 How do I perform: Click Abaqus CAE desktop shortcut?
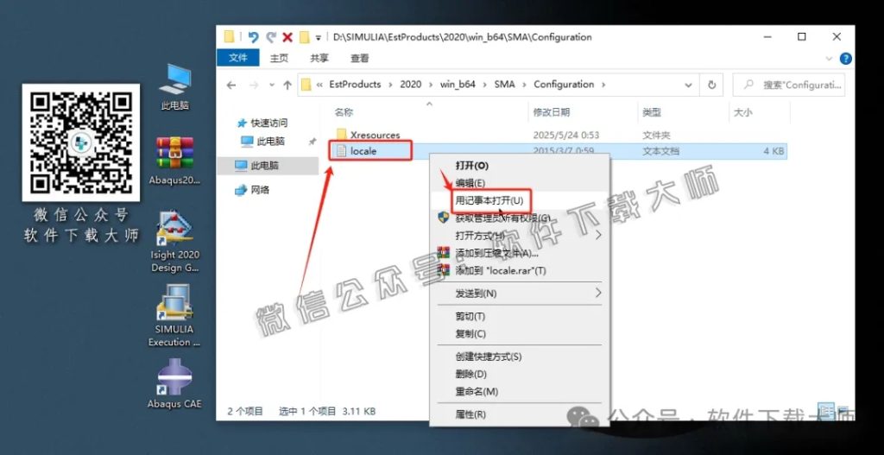click(174, 383)
